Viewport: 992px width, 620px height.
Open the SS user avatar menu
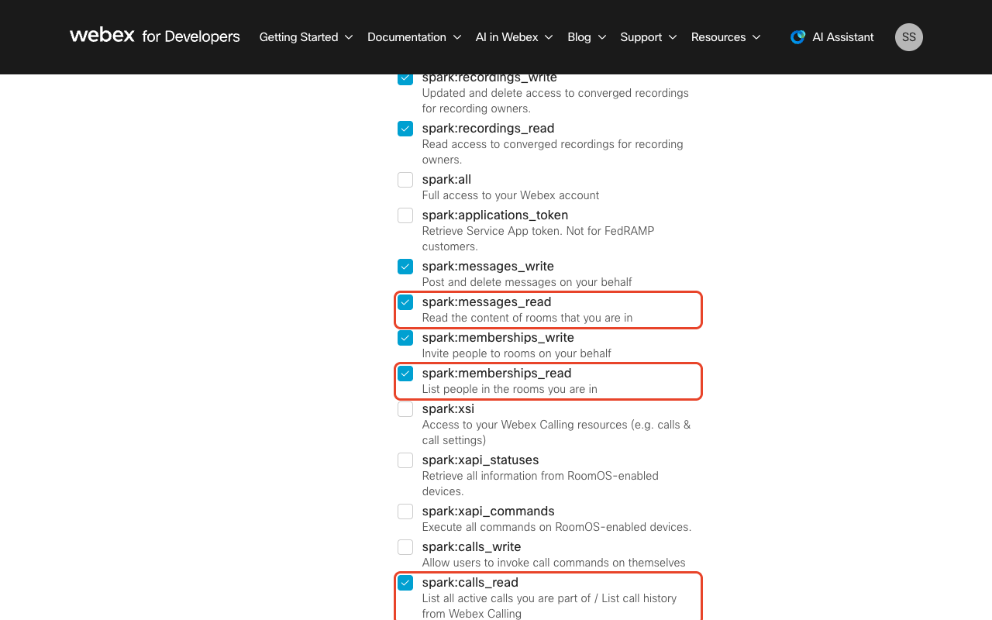click(x=909, y=37)
